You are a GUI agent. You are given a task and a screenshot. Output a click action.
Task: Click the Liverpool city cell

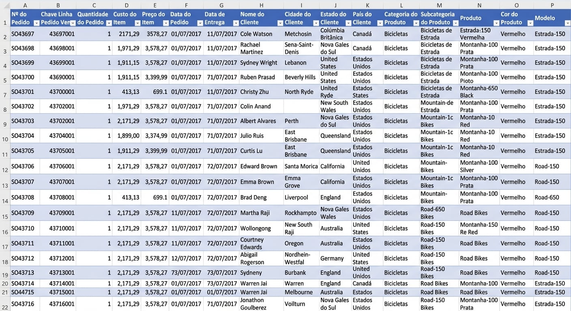[301, 198]
